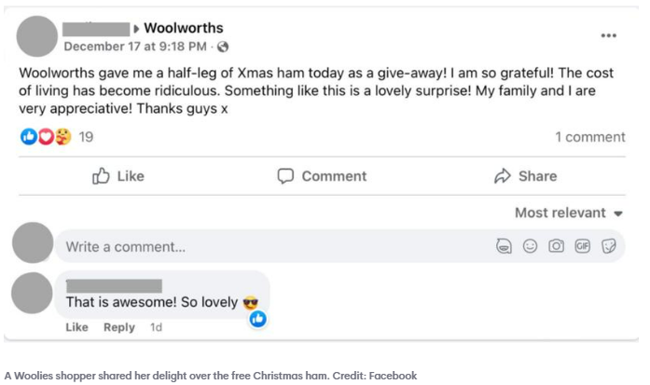Screen dimensions: 650x385
Task: View the 1 comment link
Action: [x=589, y=137]
